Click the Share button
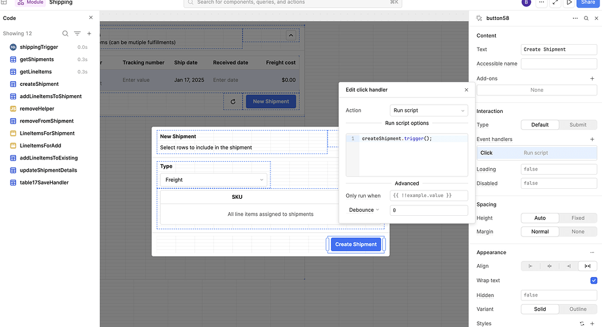The image size is (602, 327). (588, 2)
